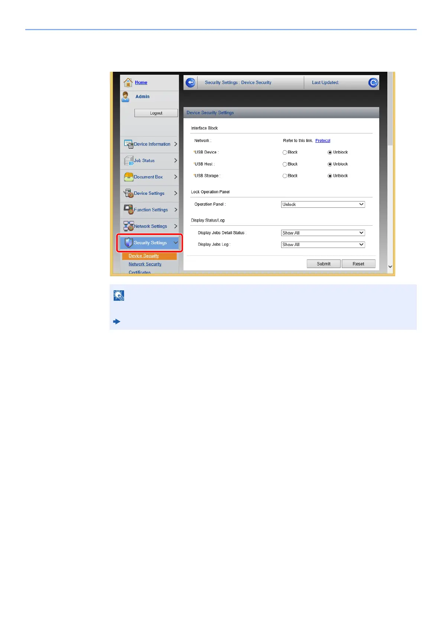Viewport: 442px width, 626px height.
Task: Open the Certificates submenu link
Action: (140, 272)
